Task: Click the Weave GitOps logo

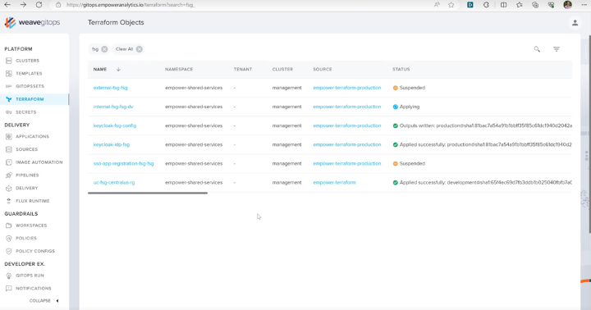Action: (32, 23)
